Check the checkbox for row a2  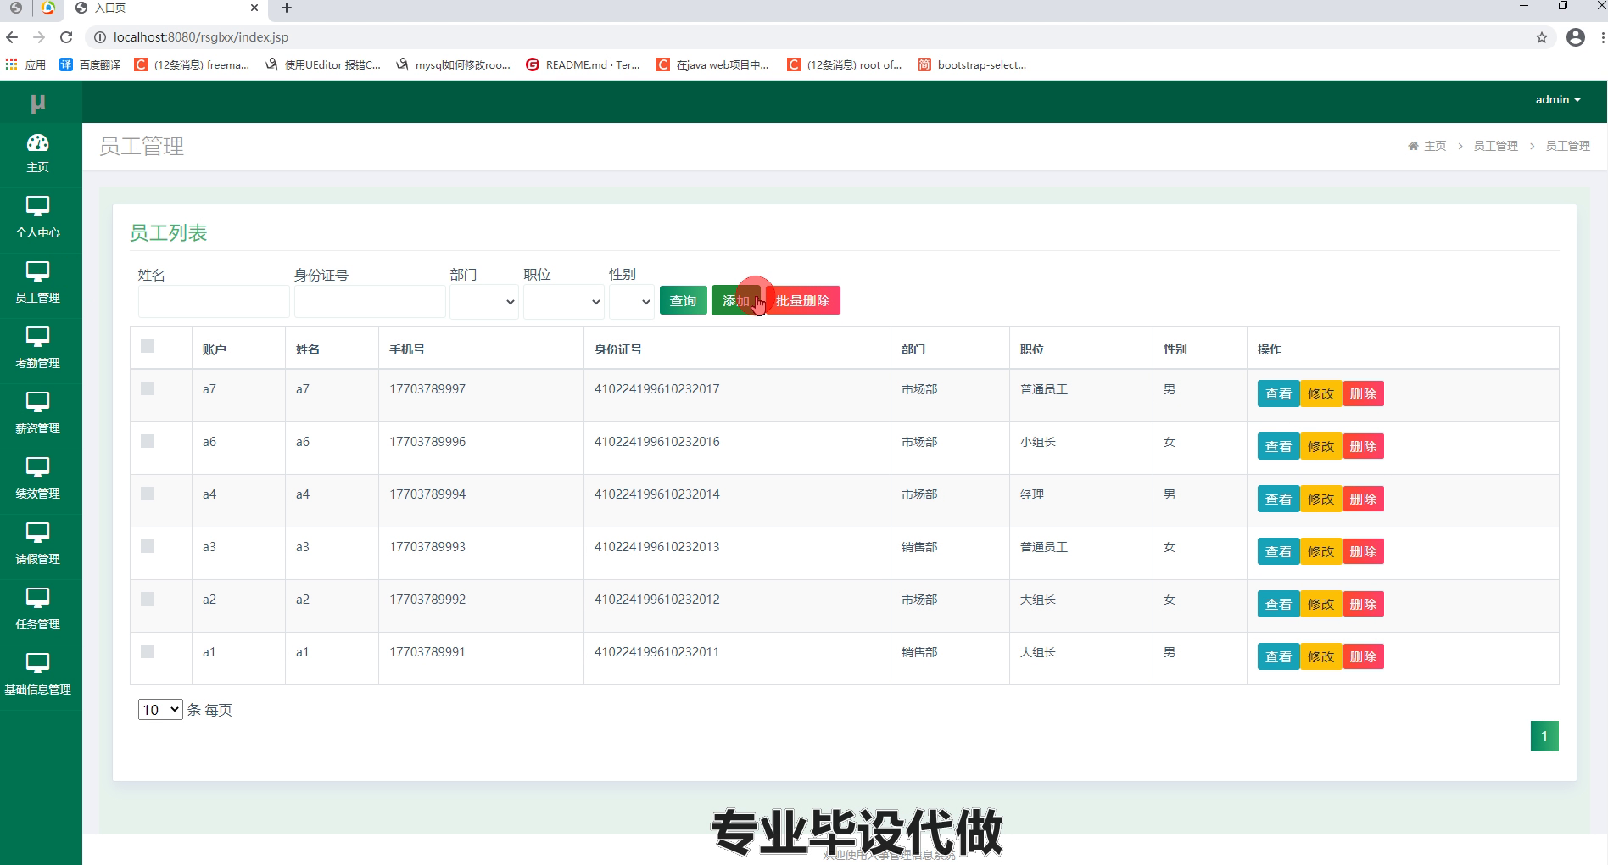coord(148,599)
